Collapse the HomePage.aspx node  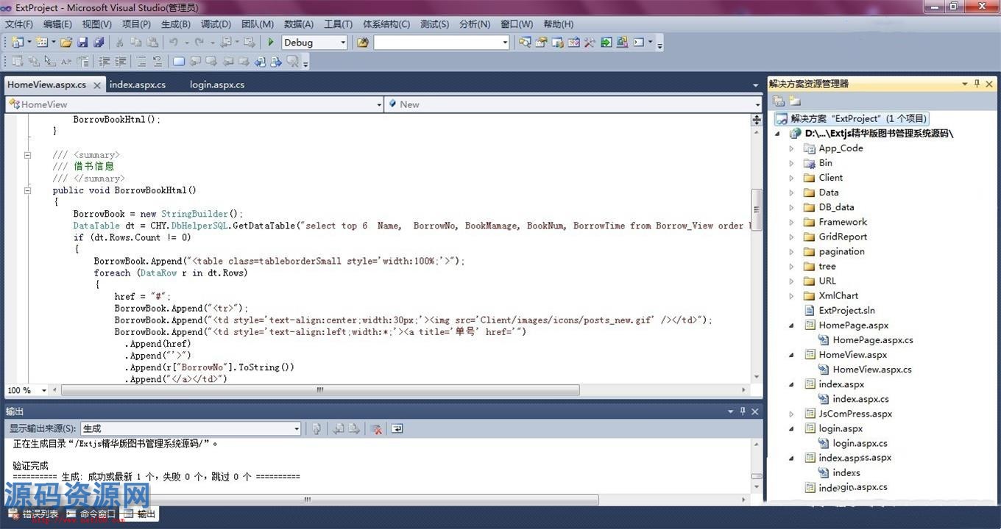[x=792, y=325]
